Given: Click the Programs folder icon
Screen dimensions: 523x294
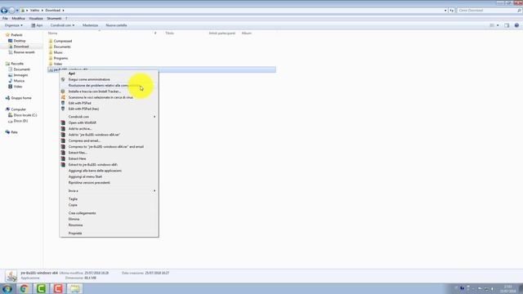Looking at the screenshot, I should 51,58.
